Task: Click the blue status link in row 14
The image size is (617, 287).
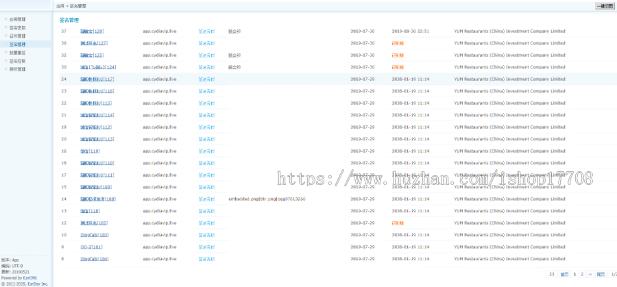Action: (206, 199)
